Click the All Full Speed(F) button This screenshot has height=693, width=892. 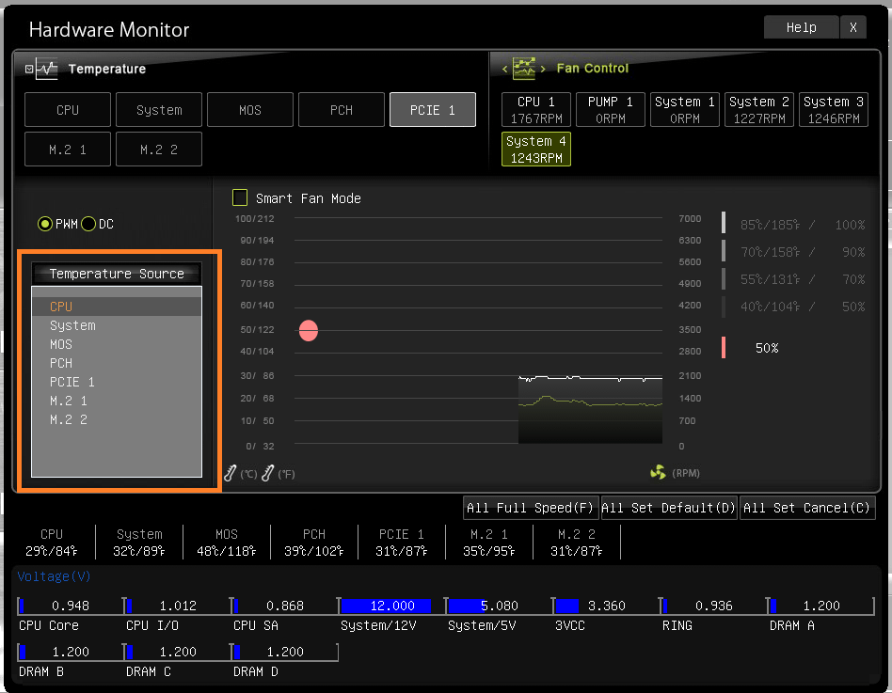[x=531, y=508]
